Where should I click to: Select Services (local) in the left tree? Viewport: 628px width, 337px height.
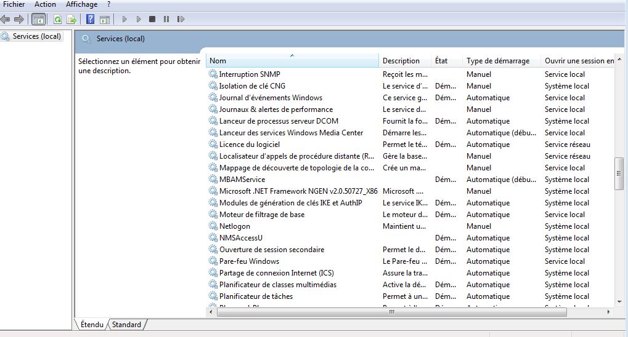point(36,36)
